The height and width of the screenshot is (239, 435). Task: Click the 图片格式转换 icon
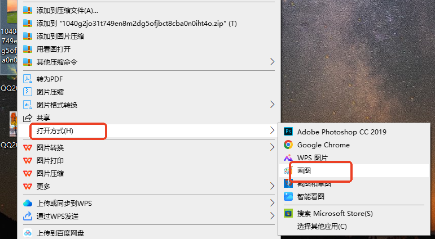coord(27,105)
